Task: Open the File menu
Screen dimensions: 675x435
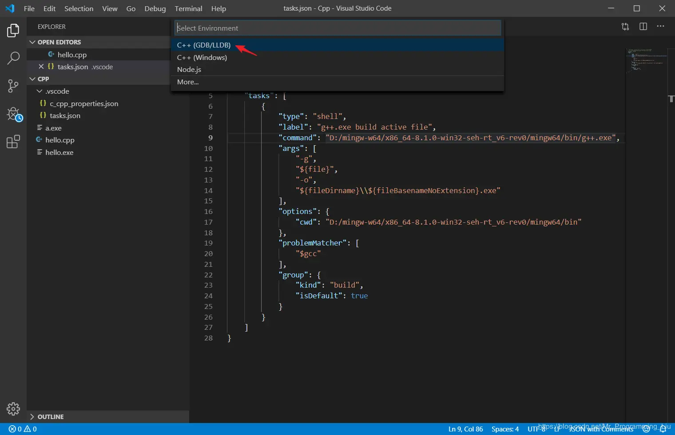Action: [x=29, y=8]
